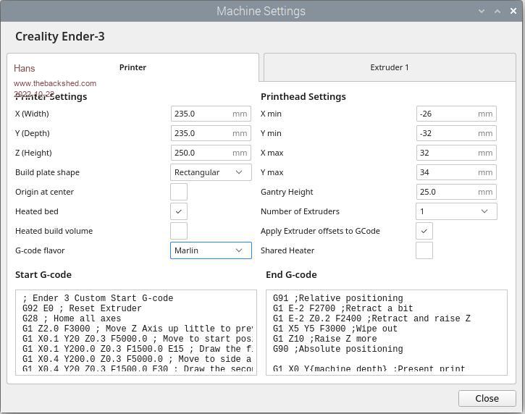Open the Number of Extruders dropdown

point(456,211)
